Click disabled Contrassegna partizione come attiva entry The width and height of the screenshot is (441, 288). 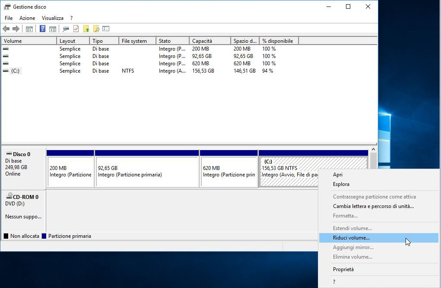click(x=378, y=196)
